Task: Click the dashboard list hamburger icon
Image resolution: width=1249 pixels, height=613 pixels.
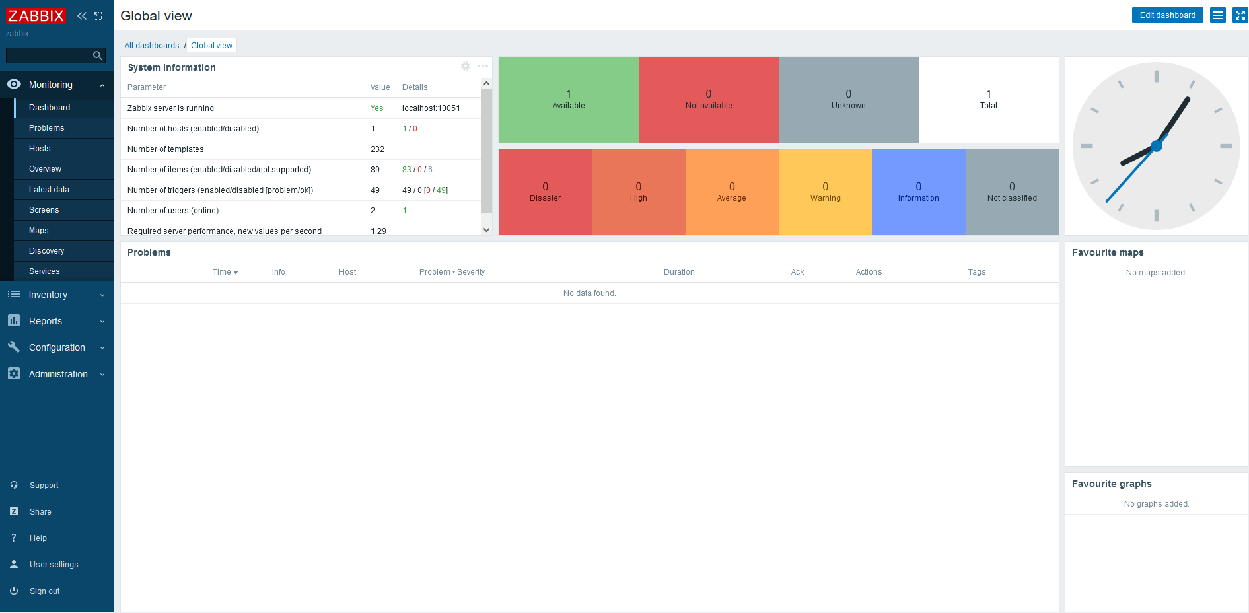Action: 1217,15
